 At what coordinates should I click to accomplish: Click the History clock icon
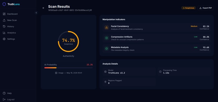(4, 27)
